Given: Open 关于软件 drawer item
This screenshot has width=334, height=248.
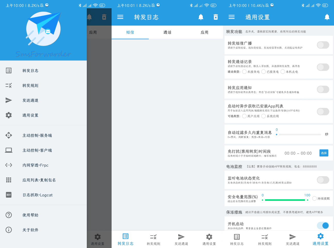Looking at the screenshot, I should tap(43, 230).
